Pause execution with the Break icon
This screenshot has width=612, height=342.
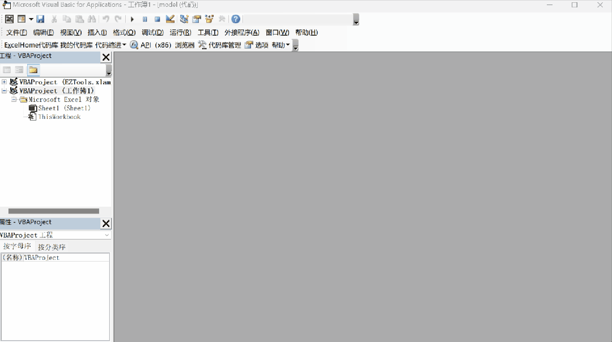tap(144, 19)
